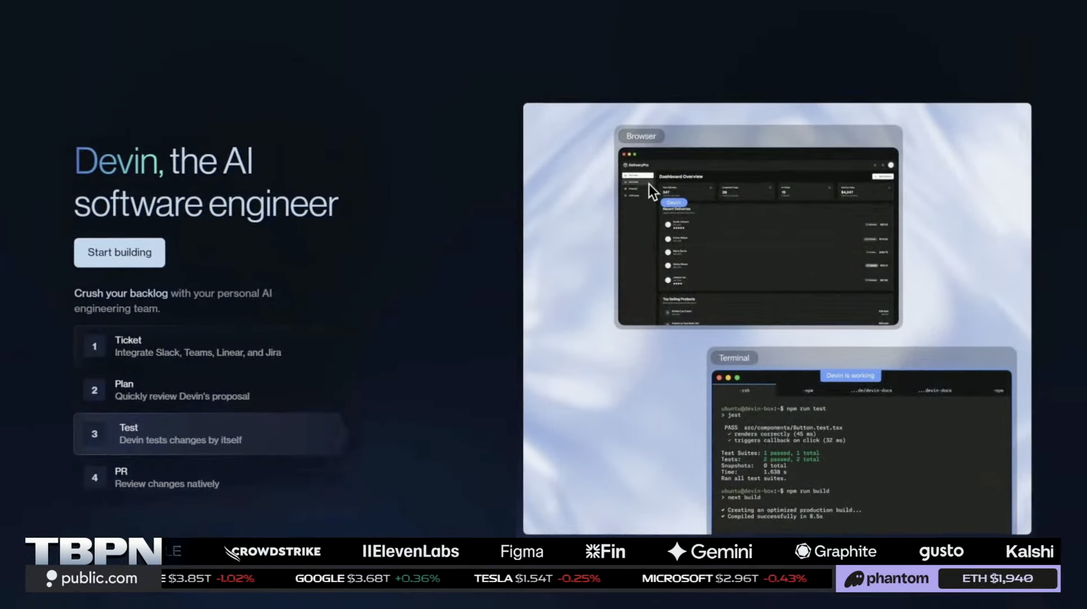The width and height of the screenshot is (1087, 609).
Task: Click the DeliveryPro logo in browser window
Action: (636, 165)
